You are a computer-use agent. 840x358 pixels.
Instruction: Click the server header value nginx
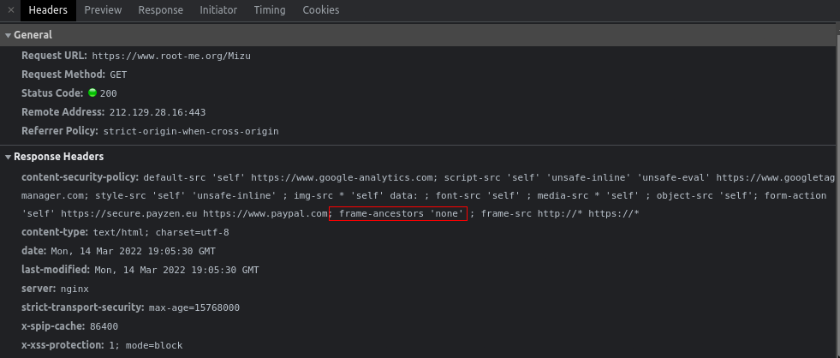[x=74, y=289]
